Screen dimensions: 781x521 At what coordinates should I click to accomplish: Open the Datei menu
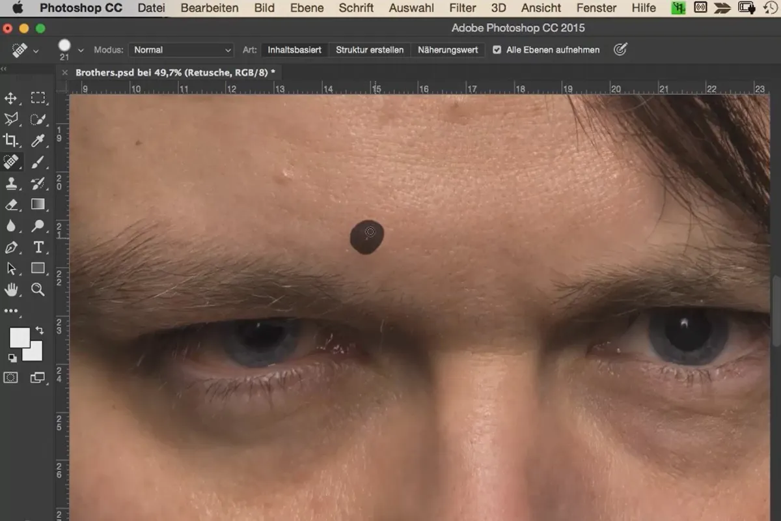151,8
